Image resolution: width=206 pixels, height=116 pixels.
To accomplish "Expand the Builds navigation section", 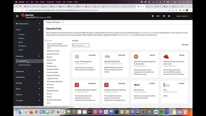I will pyautogui.click(x=28, y=89).
